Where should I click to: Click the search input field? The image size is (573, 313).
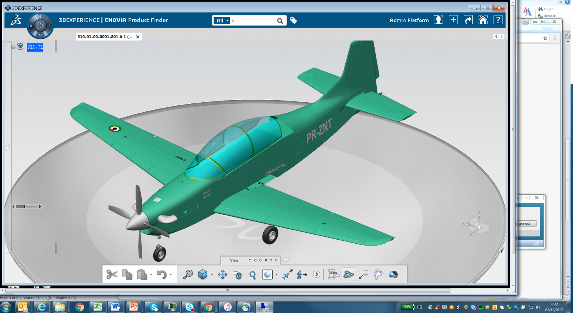click(253, 21)
